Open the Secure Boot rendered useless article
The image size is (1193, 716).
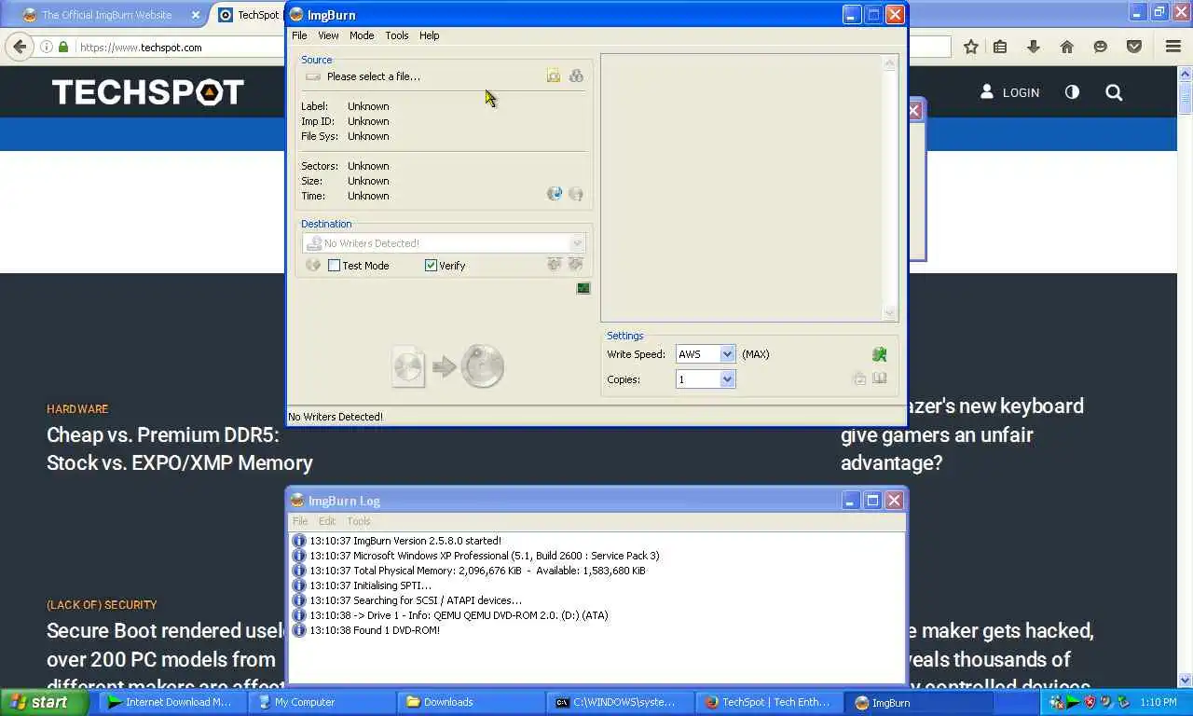click(166, 659)
